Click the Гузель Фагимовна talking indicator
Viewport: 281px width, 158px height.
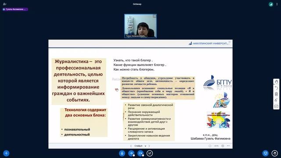click(15, 9)
